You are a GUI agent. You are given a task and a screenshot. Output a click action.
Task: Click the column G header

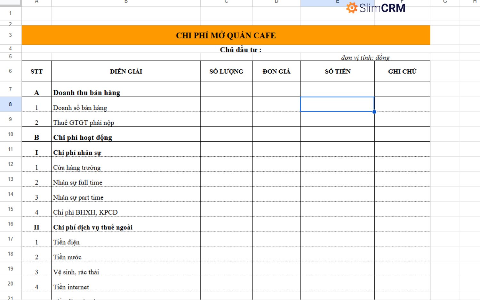tap(445, 2)
